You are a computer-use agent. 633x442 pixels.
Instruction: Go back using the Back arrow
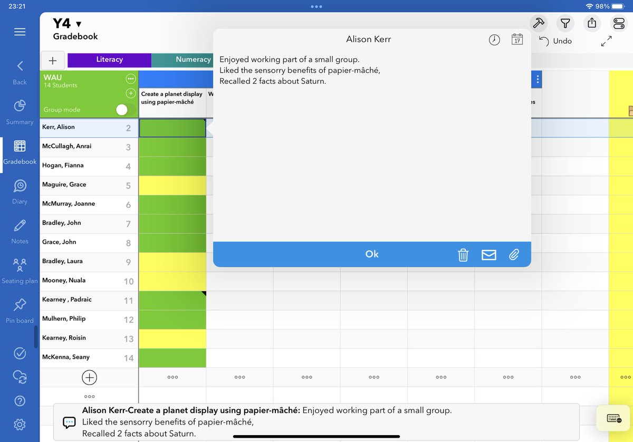20,72
